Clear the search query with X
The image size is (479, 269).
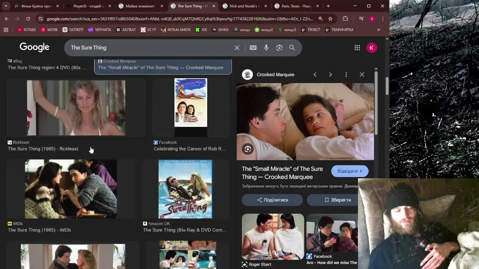237,47
